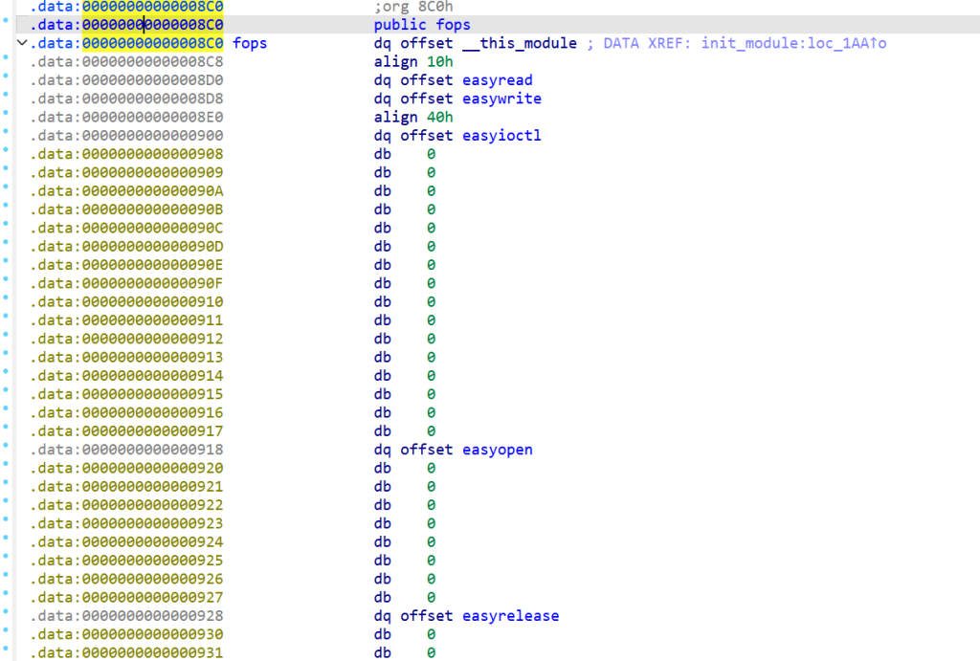Click the highlighted address with text cursor
Image resolution: width=980 pixels, height=661 pixels.
(x=152, y=25)
